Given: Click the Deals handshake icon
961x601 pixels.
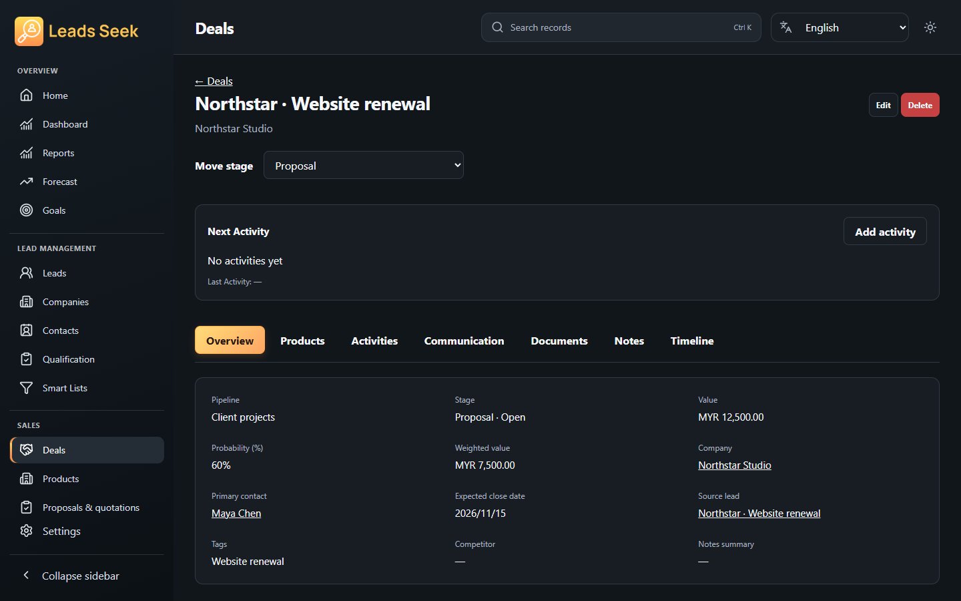Looking at the screenshot, I should [26, 450].
